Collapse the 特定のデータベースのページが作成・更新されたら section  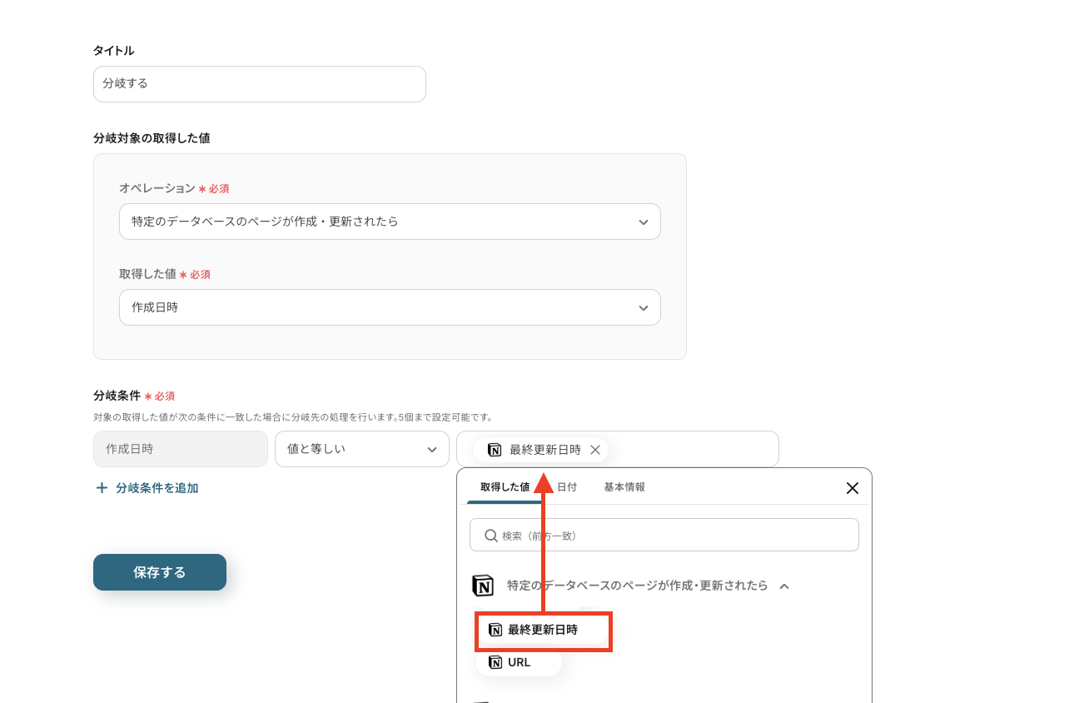[x=784, y=586]
